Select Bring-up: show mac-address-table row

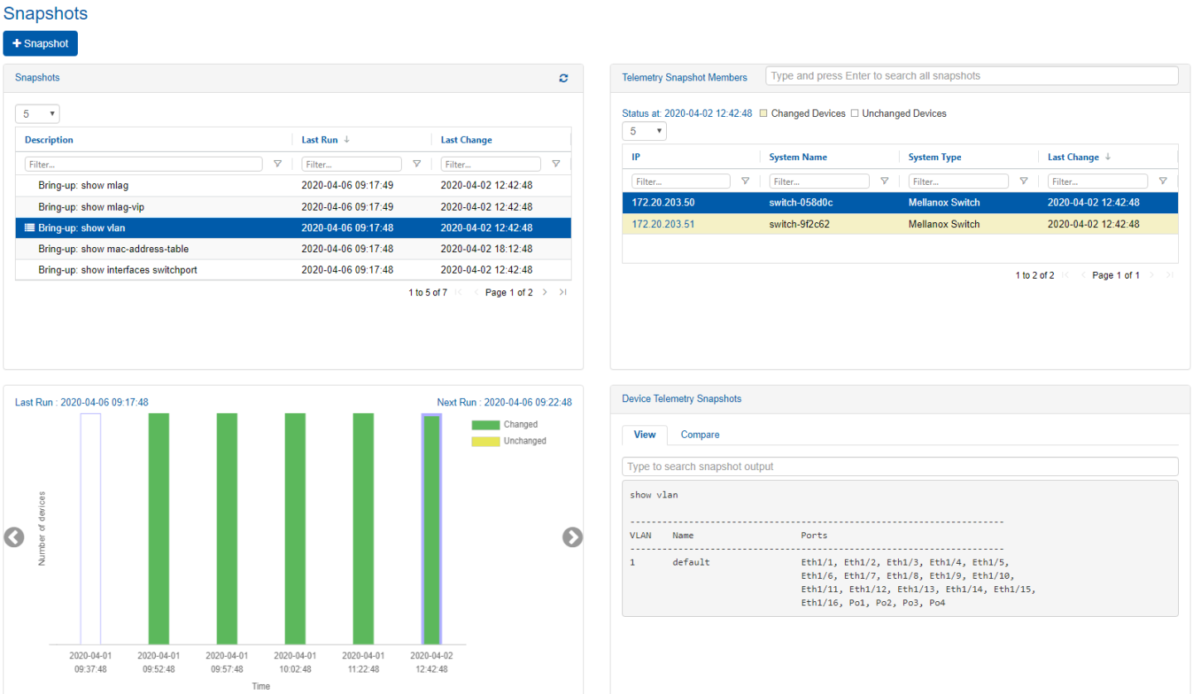[114, 249]
